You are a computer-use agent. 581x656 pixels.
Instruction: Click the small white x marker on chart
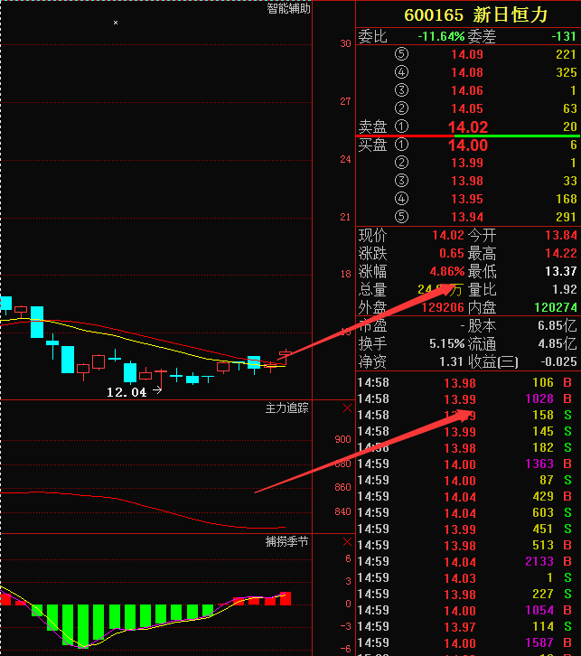[116, 22]
